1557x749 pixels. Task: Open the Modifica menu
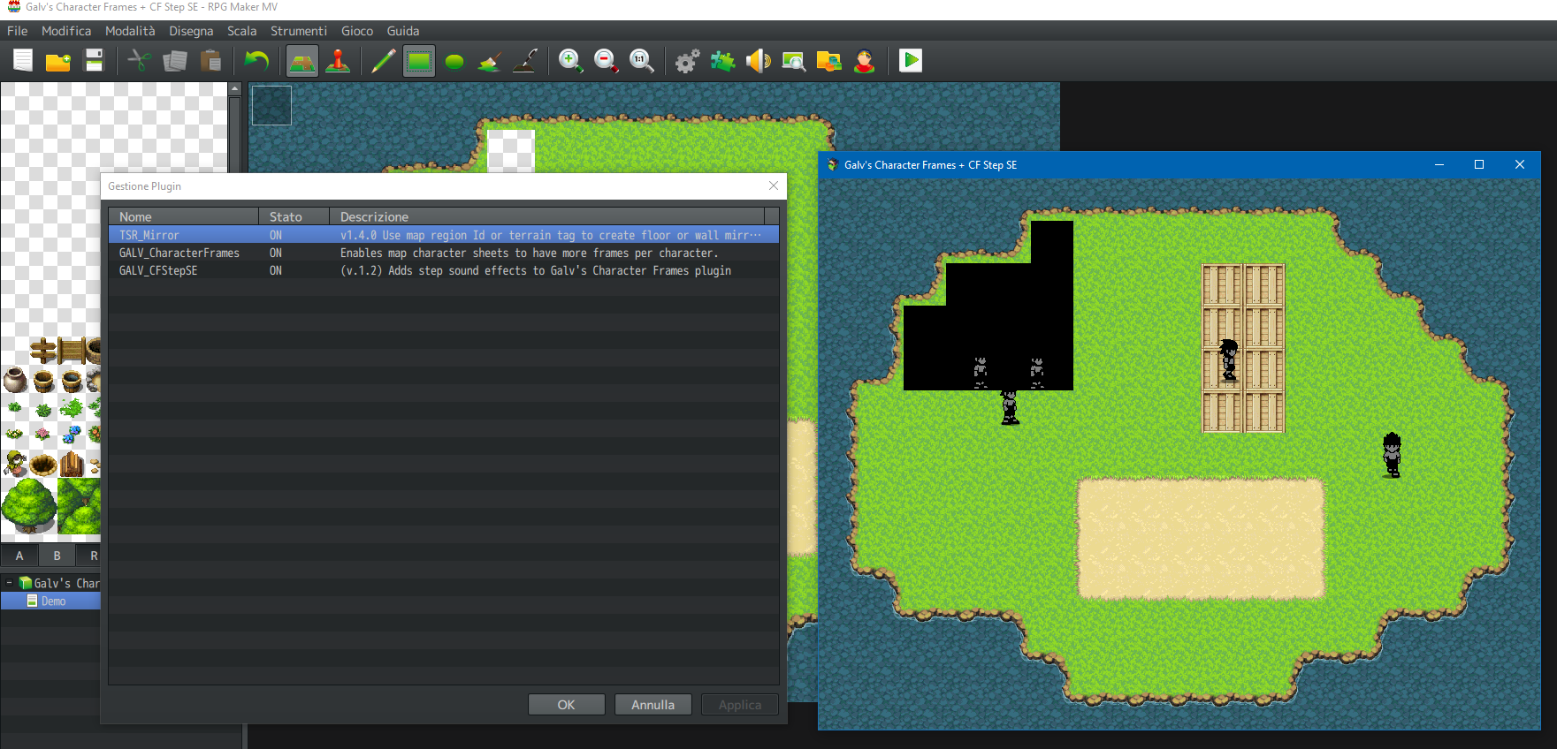66,31
